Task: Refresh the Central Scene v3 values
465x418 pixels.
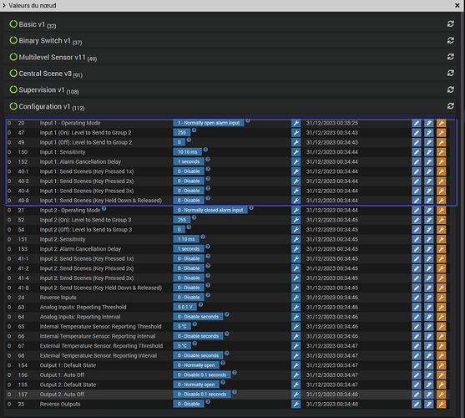Action: [x=451, y=73]
